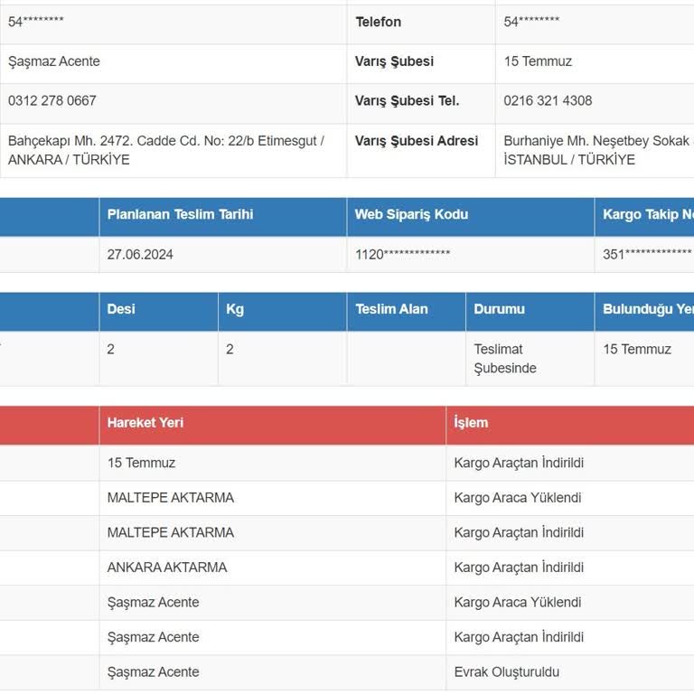Select Kargo Araca Yüklendi in MALTEPE AKTARMA row
Image resolution: width=694 pixels, height=694 pixels.
pos(518,498)
